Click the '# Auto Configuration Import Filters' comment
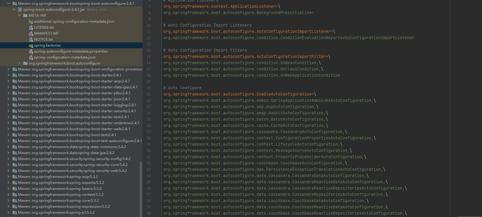Screen dimensions: 482x217 point(205,50)
